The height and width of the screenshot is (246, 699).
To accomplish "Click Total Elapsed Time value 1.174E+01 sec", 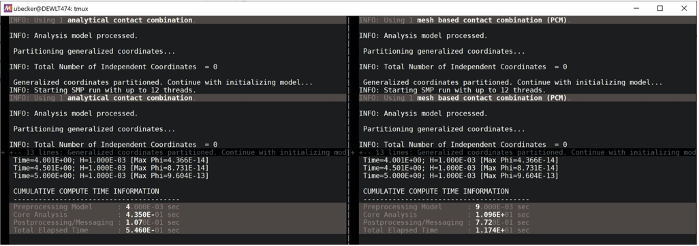I will coord(502,230).
